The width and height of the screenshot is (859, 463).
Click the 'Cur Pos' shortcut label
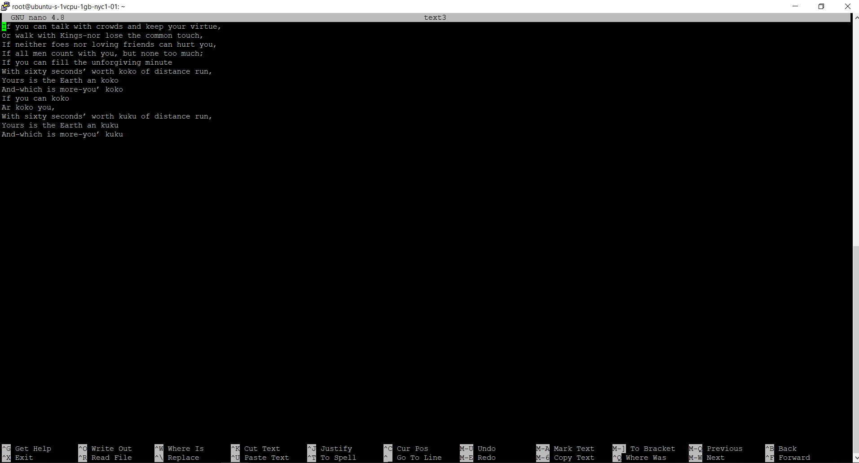coord(413,449)
